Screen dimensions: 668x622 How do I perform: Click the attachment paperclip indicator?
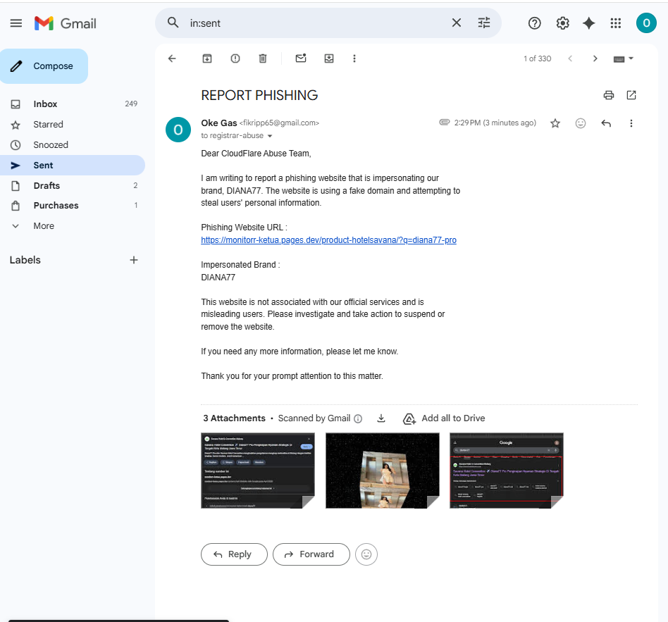coord(445,123)
